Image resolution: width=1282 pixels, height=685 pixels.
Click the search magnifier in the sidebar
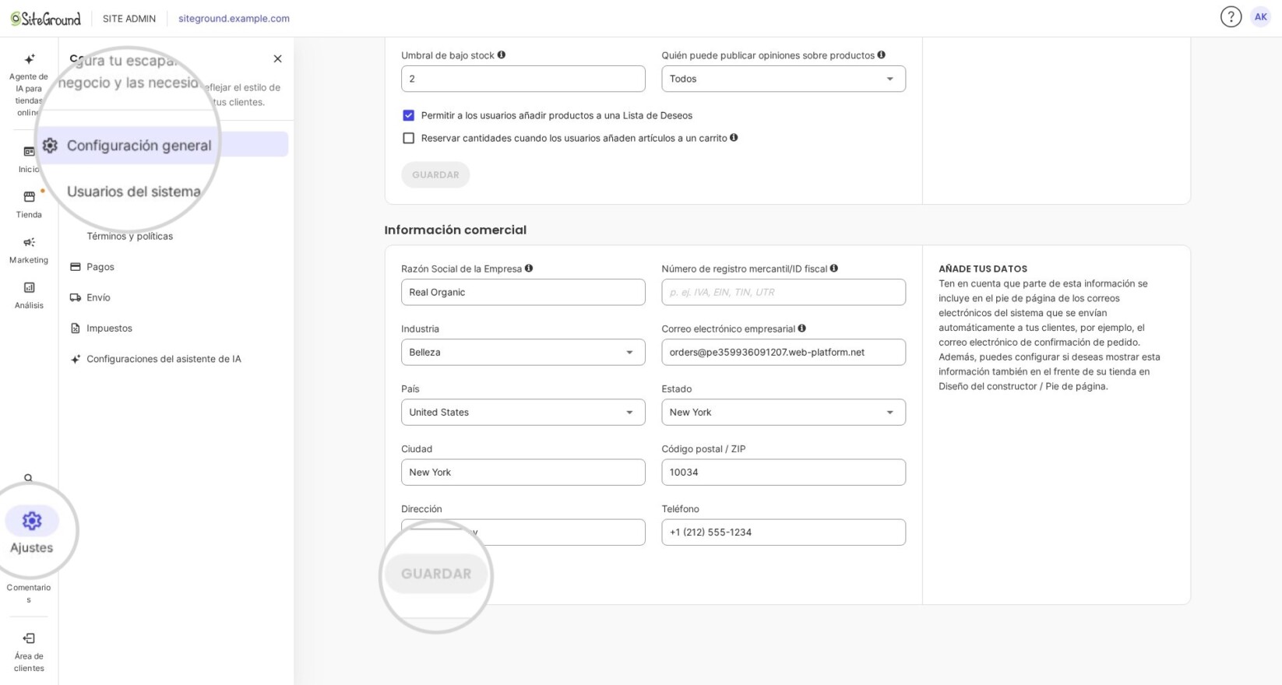pyautogui.click(x=29, y=478)
